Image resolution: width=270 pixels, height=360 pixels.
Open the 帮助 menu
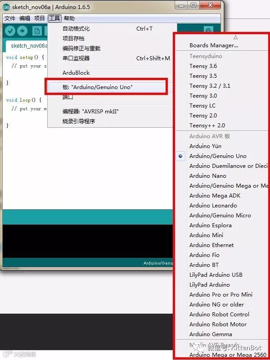tap(69, 18)
